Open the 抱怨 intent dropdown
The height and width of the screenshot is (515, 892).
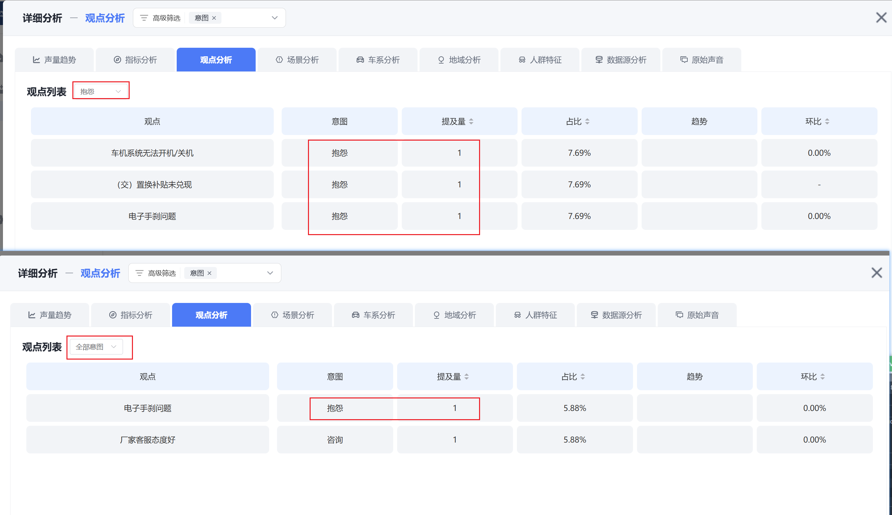[x=101, y=91]
